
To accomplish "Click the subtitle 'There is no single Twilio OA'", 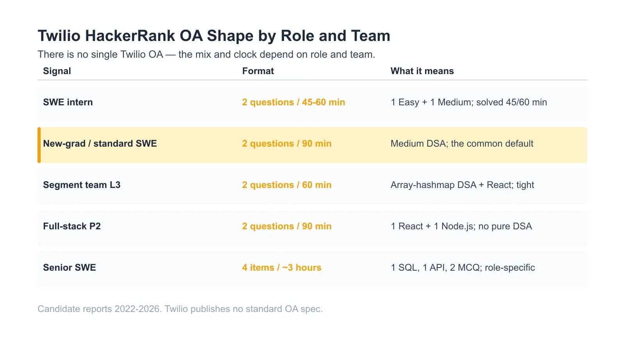I will [100, 54].
